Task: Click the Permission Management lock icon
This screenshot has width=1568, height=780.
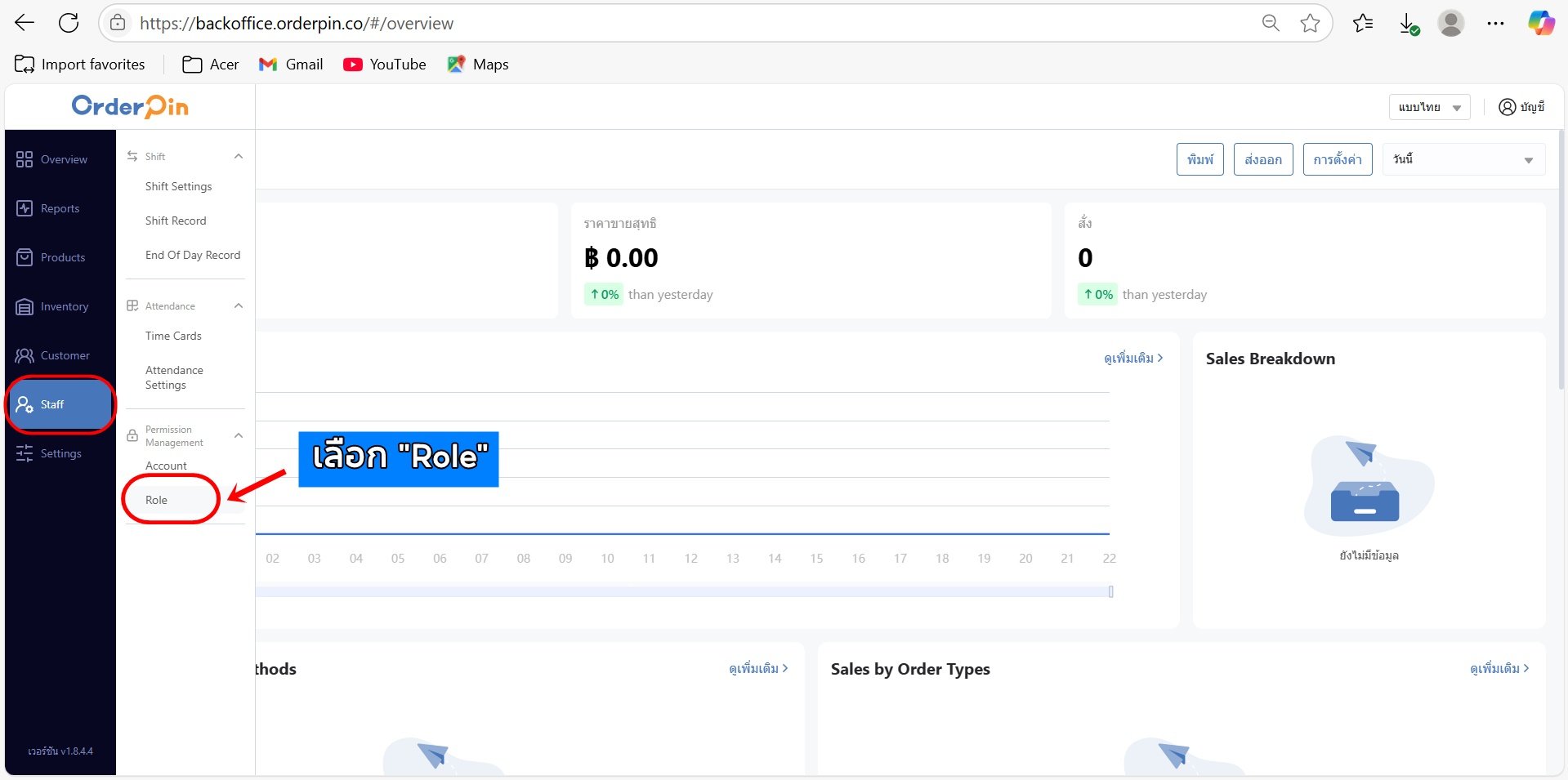Action: click(x=132, y=436)
